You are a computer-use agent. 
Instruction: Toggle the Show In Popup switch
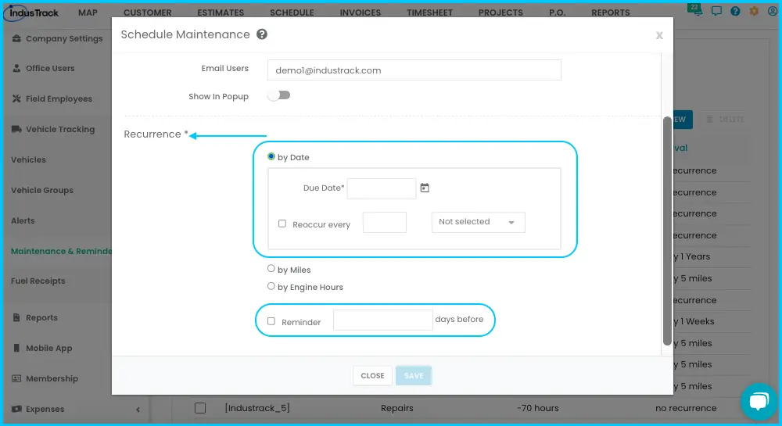(x=279, y=95)
